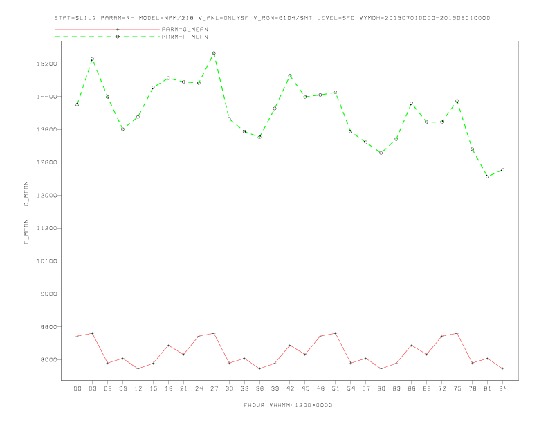The height and width of the screenshot is (423, 548).
Task: Select the green F_MEAN point at hour 00
Action: tap(77, 104)
